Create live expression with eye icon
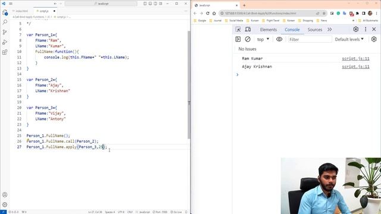The width and height of the screenshot is (381, 214). (279, 39)
